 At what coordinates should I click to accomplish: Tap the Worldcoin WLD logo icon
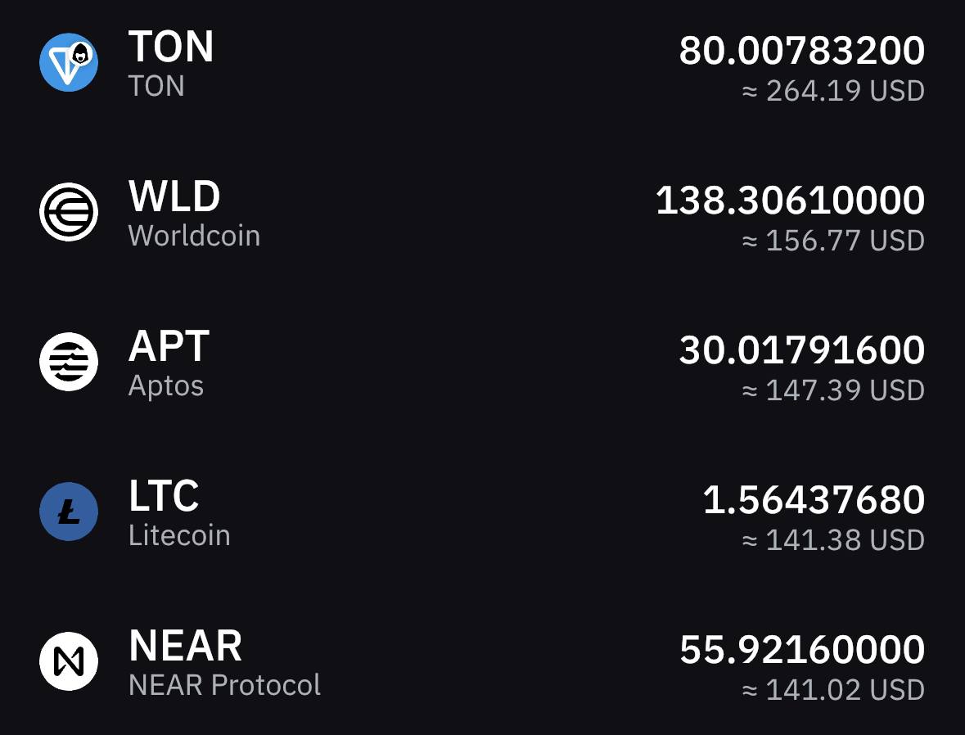click(68, 212)
